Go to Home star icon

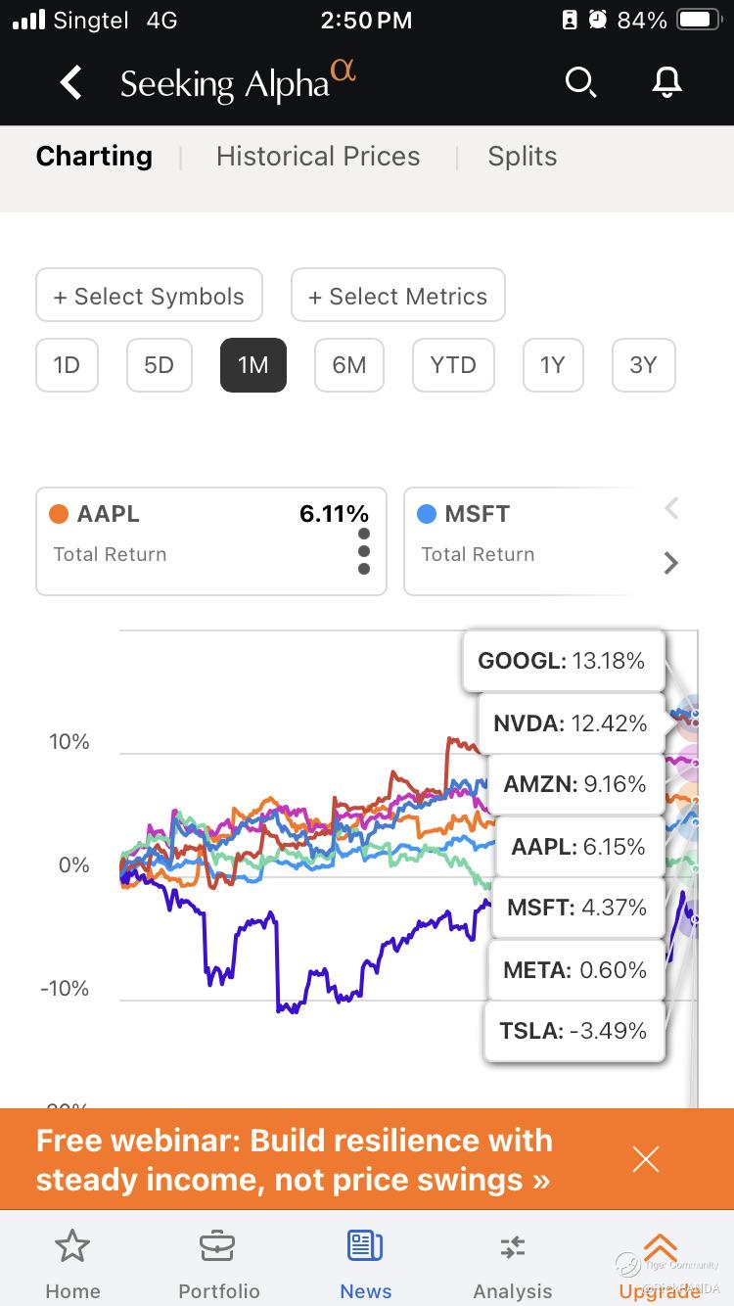[x=72, y=1247]
